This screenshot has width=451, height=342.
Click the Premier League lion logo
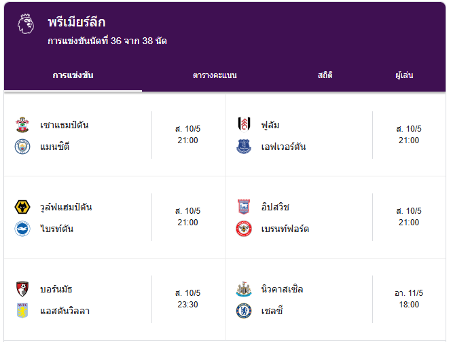[26, 24]
